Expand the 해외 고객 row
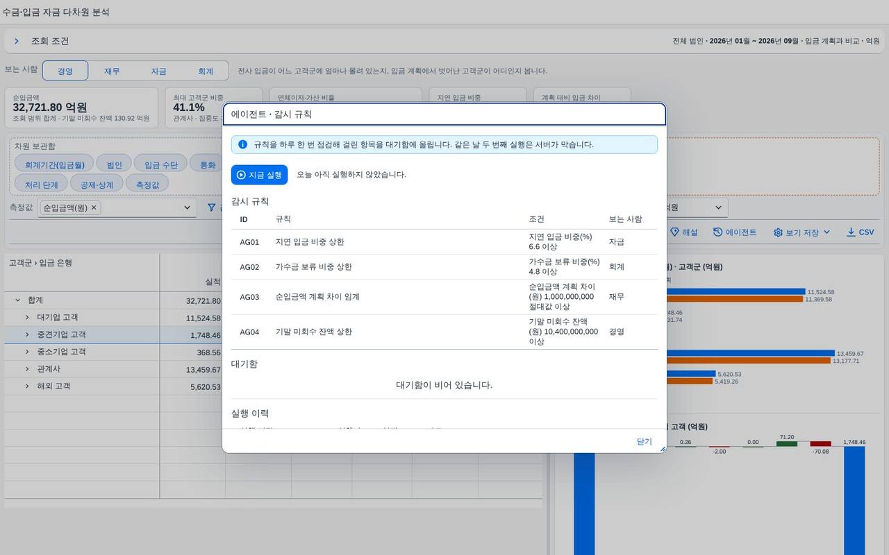This screenshot has height=555, width=889. 27,386
